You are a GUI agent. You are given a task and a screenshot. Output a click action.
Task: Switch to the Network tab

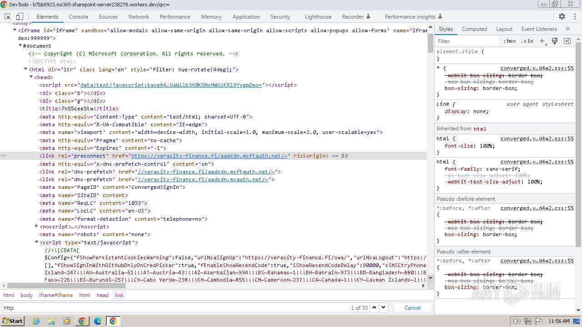(x=139, y=16)
